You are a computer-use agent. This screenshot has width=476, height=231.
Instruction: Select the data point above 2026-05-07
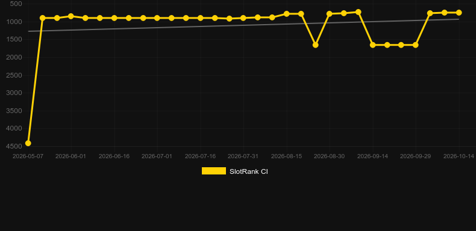[28, 143]
